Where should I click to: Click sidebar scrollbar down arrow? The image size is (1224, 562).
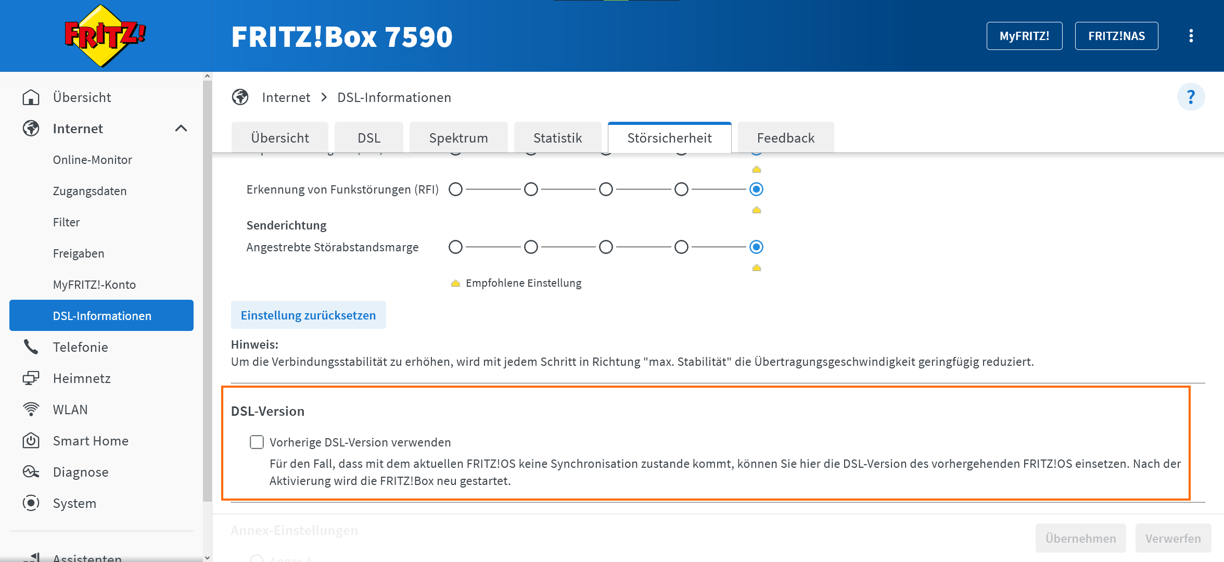[208, 557]
